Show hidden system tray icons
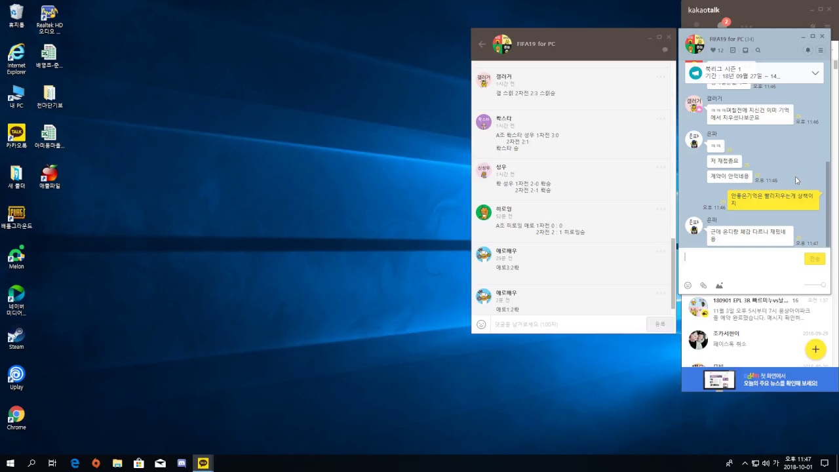Image resolution: width=839 pixels, height=472 pixels. point(745,463)
